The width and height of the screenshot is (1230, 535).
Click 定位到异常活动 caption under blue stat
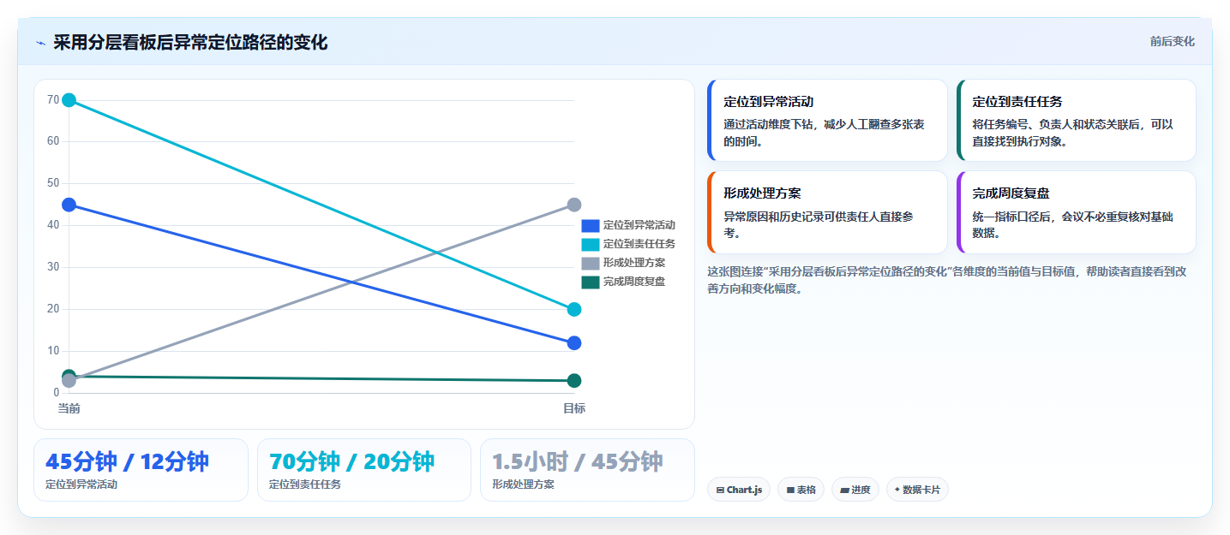(81, 484)
